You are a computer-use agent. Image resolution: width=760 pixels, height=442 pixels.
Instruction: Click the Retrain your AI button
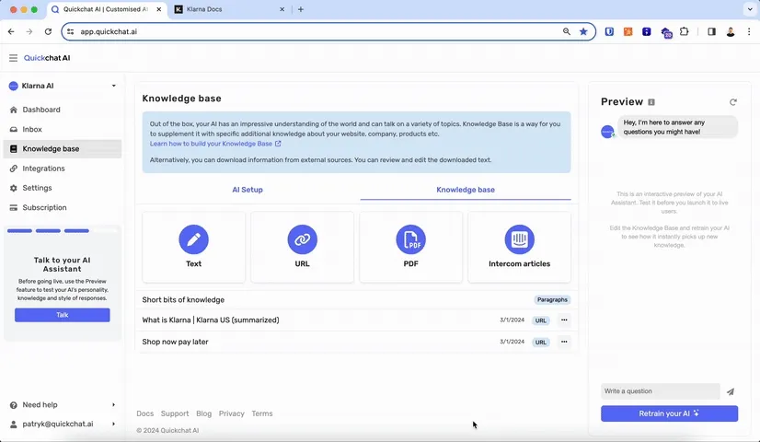[x=669, y=413]
